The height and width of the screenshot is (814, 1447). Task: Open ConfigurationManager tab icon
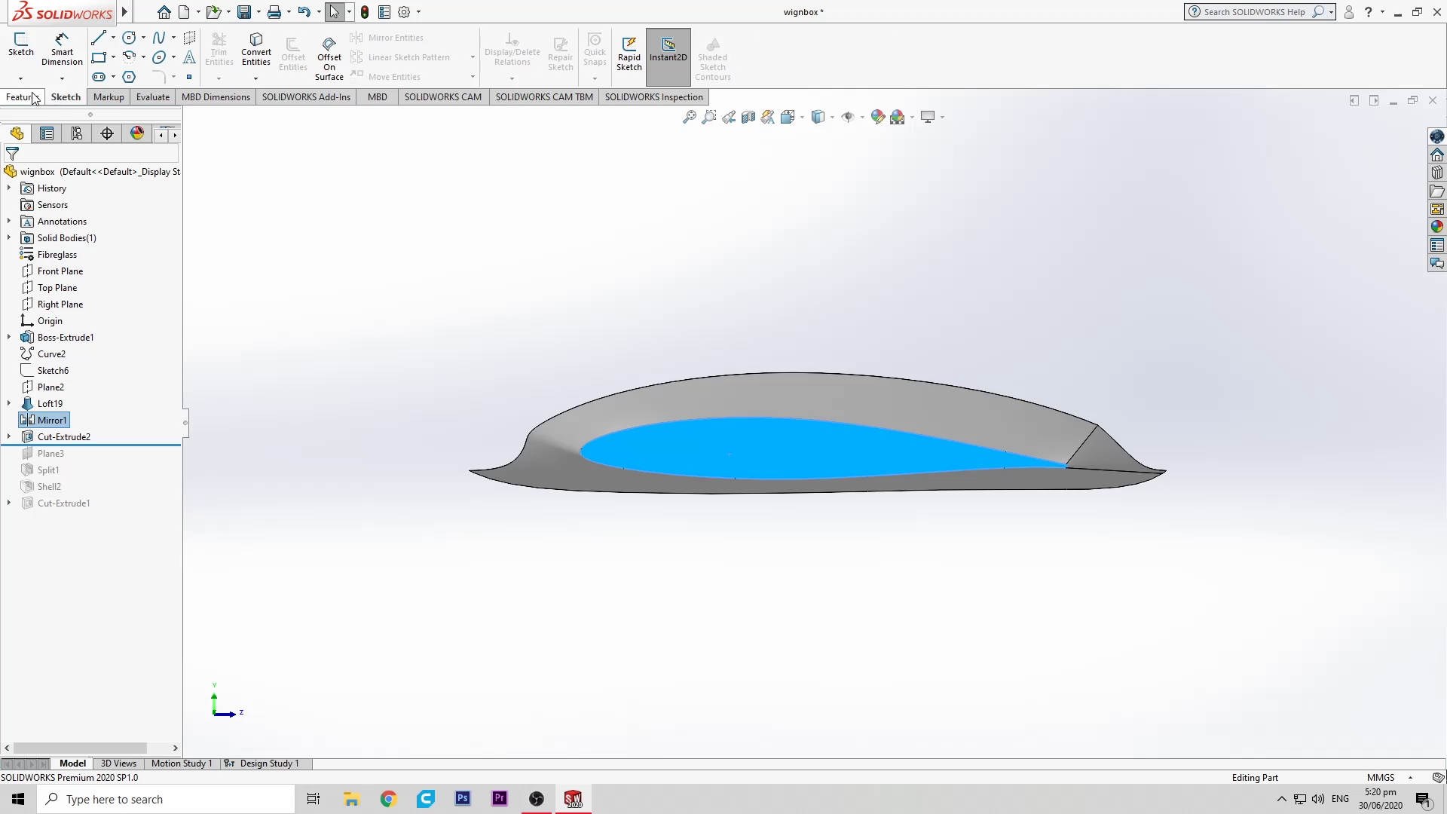tap(77, 134)
